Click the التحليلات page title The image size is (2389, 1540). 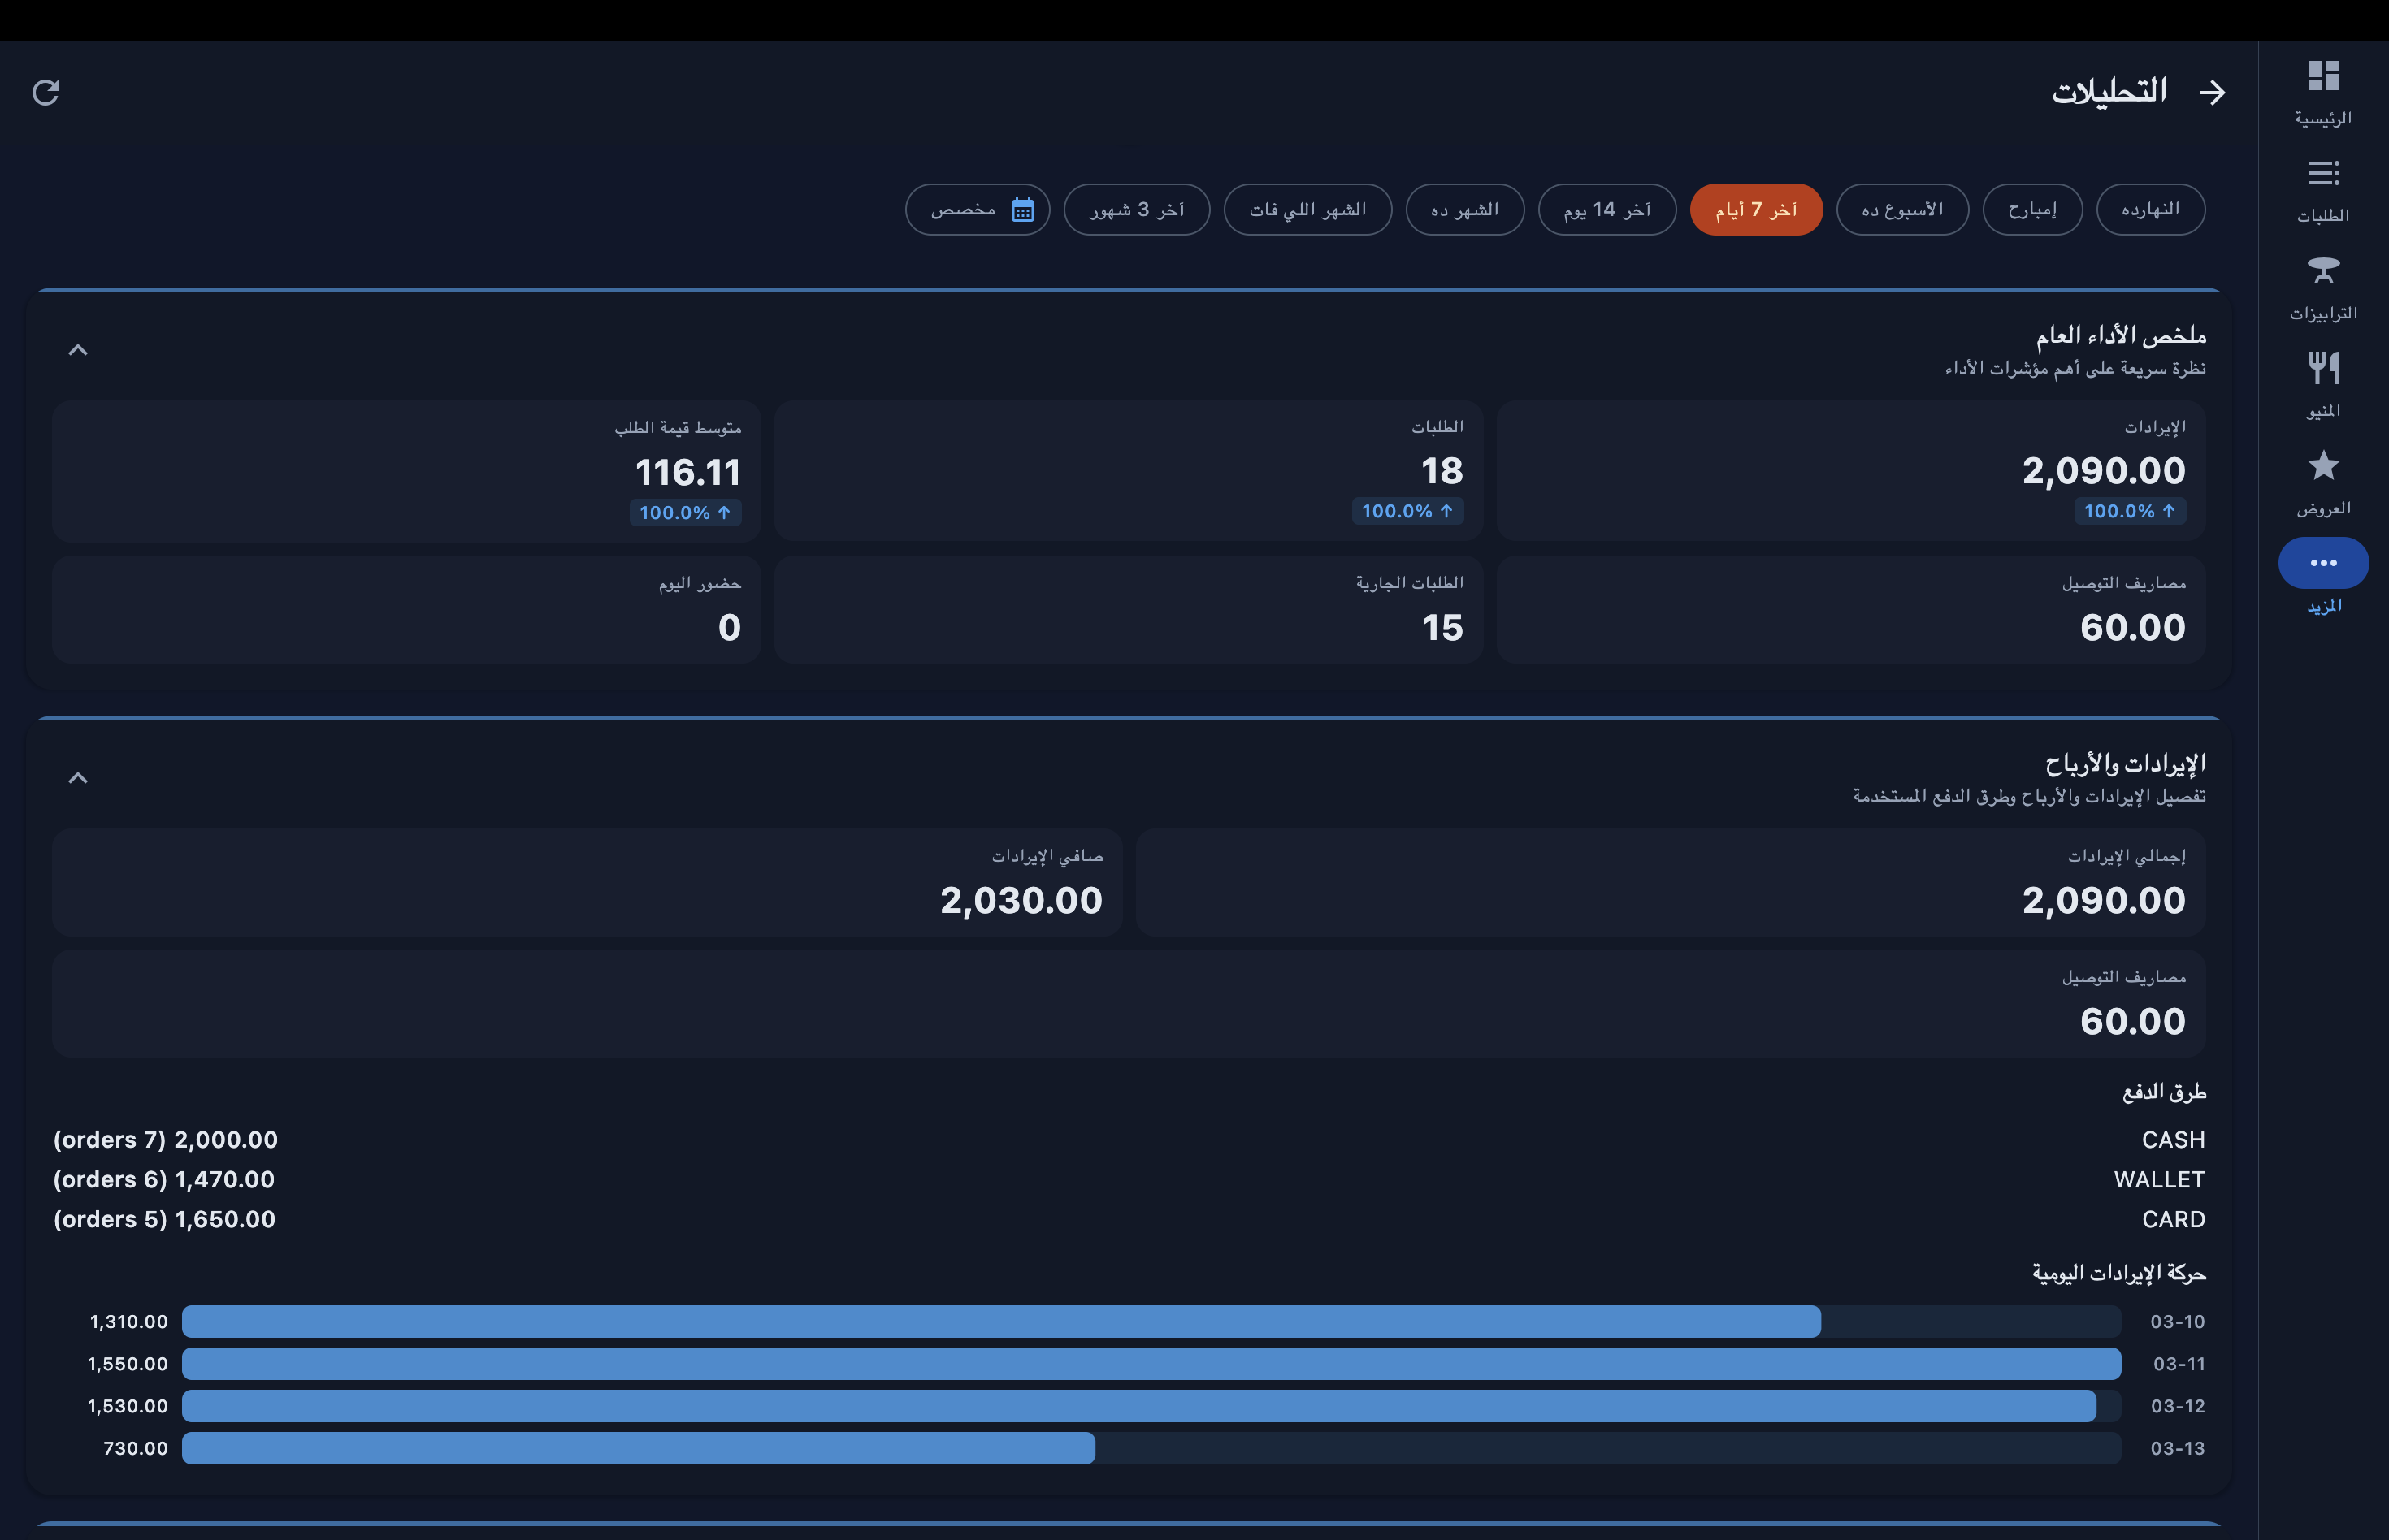pyautogui.click(x=2110, y=91)
